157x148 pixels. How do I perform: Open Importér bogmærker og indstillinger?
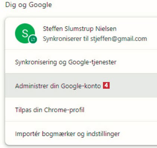[81, 133]
